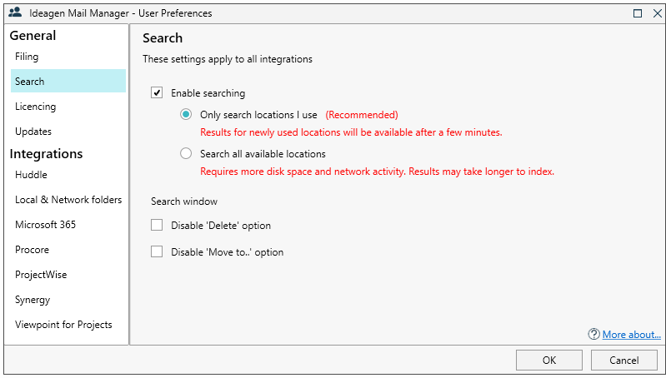Screen dimensions: 666x378
Task: Open the More about... help link
Action: tap(632, 335)
